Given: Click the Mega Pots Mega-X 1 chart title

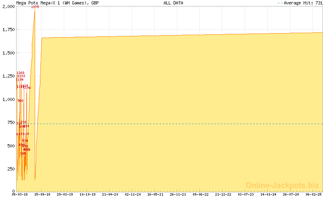Looking at the screenshot, I should click(57, 3).
